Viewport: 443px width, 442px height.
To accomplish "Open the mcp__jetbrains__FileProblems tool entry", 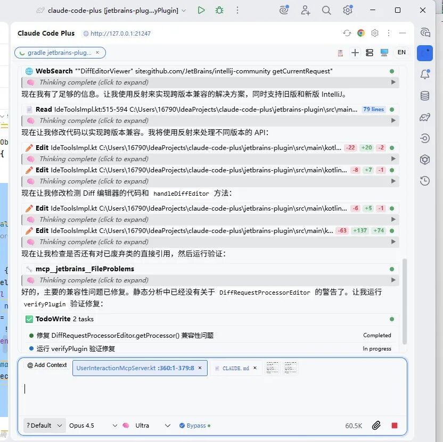I will coord(210,269).
